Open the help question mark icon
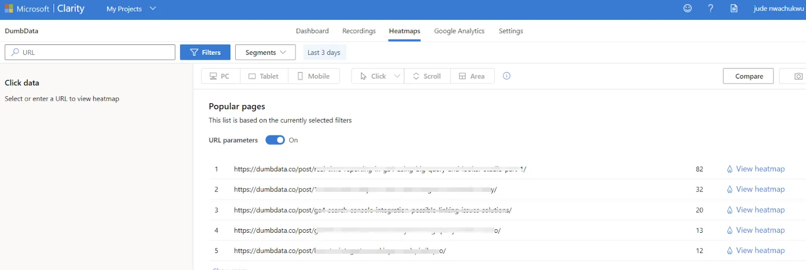Screen dimensions: 806x270 [710, 9]
